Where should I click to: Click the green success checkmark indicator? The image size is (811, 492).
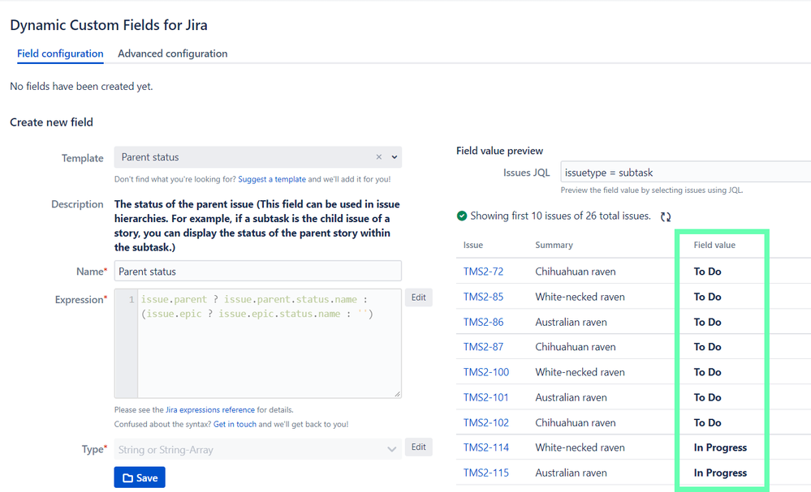coord(462,216)
